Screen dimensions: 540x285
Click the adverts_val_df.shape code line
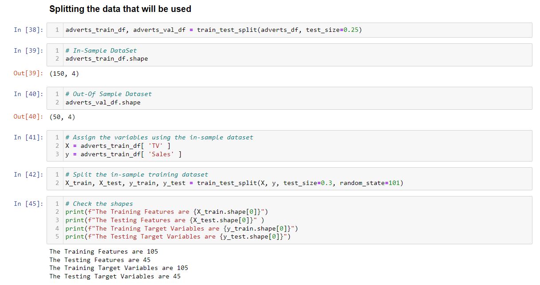coord(103,102)
